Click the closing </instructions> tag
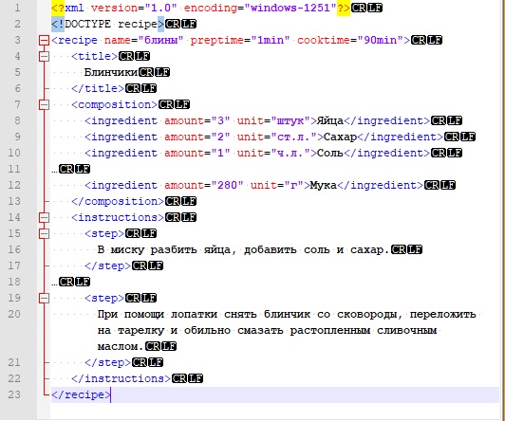Image resolution: width=505 pixels, height=421 pixels. click(121, 378)
